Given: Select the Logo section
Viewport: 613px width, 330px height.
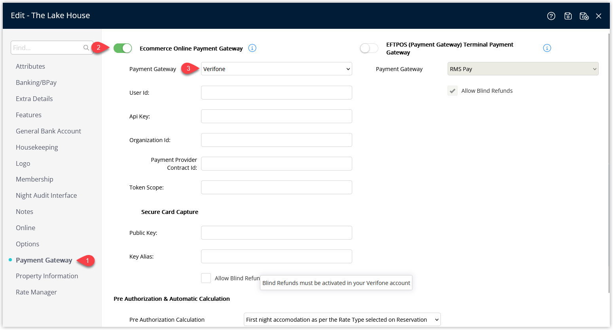Looking at the screenshot, I should 23,163.
